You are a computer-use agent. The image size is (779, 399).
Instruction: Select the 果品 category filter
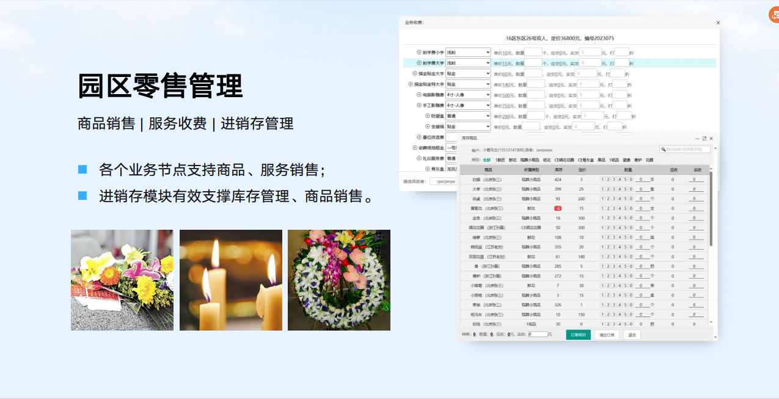coord(601,160)
